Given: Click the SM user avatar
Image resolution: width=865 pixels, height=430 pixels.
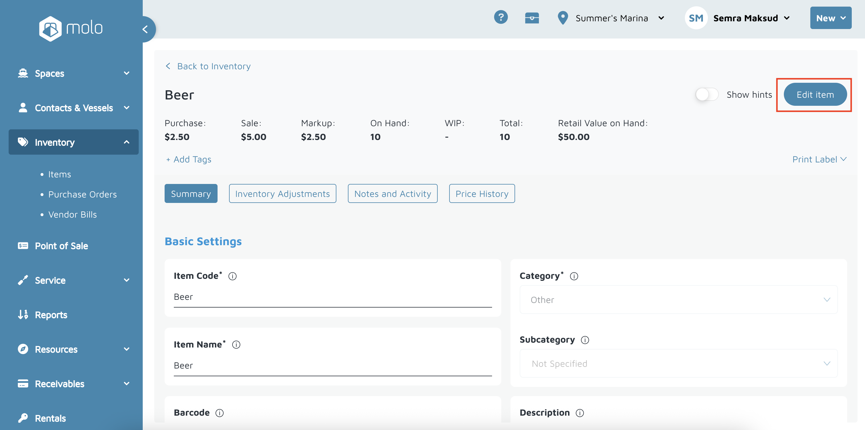Looking at the screenshot, I should click(x=696, y=18).
